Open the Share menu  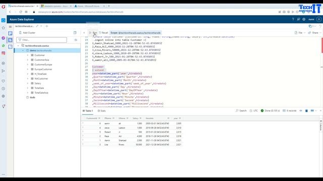[x=314, y=33]
